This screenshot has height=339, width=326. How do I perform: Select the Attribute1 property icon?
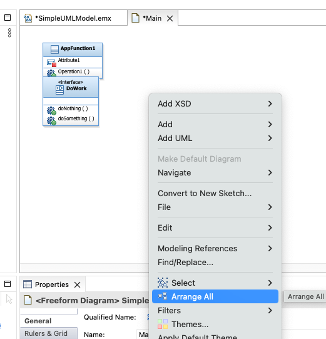[51, 63]
